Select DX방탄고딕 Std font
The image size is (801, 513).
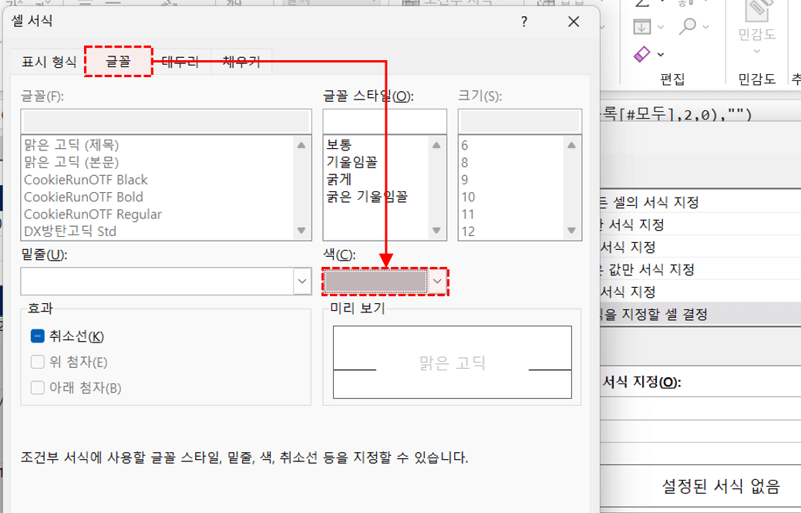tap(70, 231)
